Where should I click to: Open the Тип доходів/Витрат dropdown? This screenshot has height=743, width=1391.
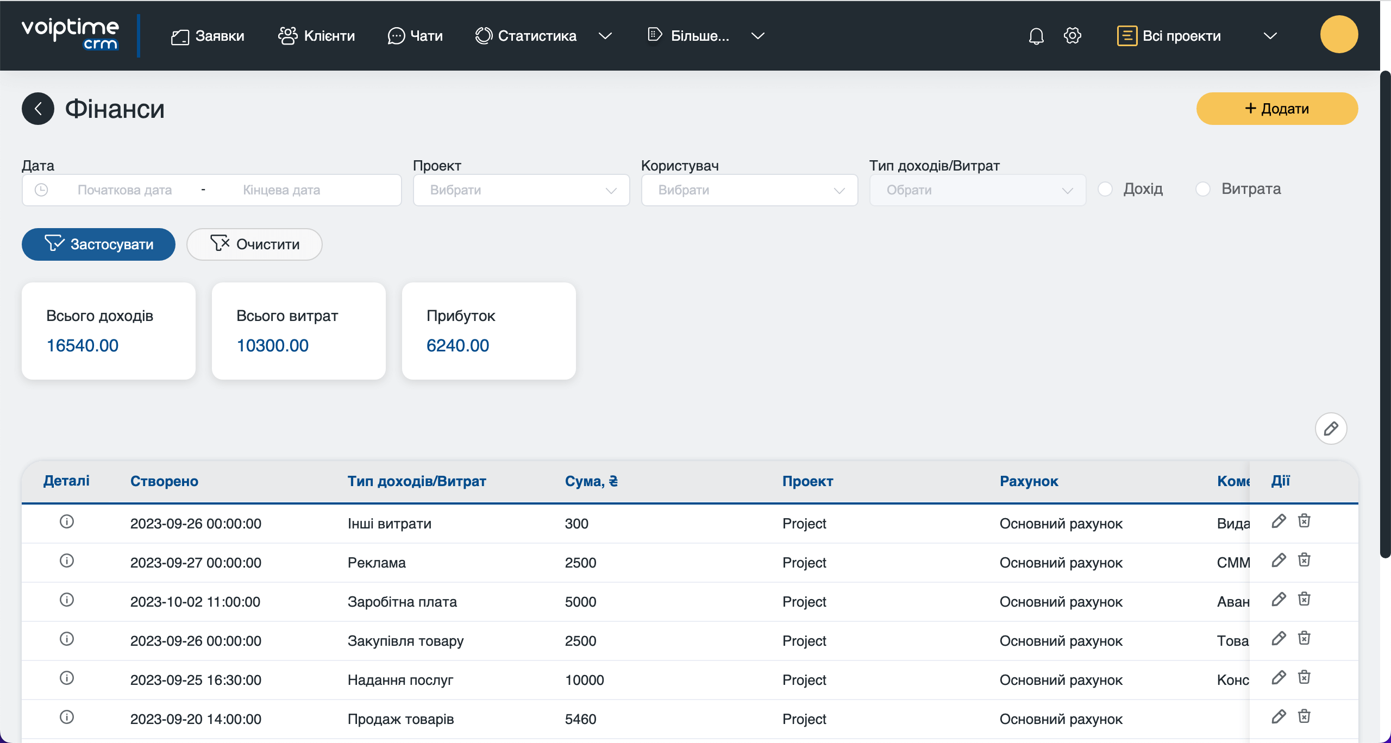click(x=978, y=190)
